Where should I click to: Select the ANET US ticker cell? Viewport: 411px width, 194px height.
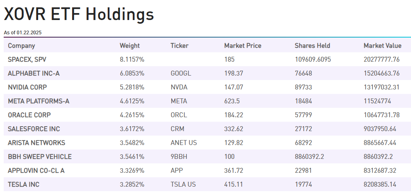[184, 143]
